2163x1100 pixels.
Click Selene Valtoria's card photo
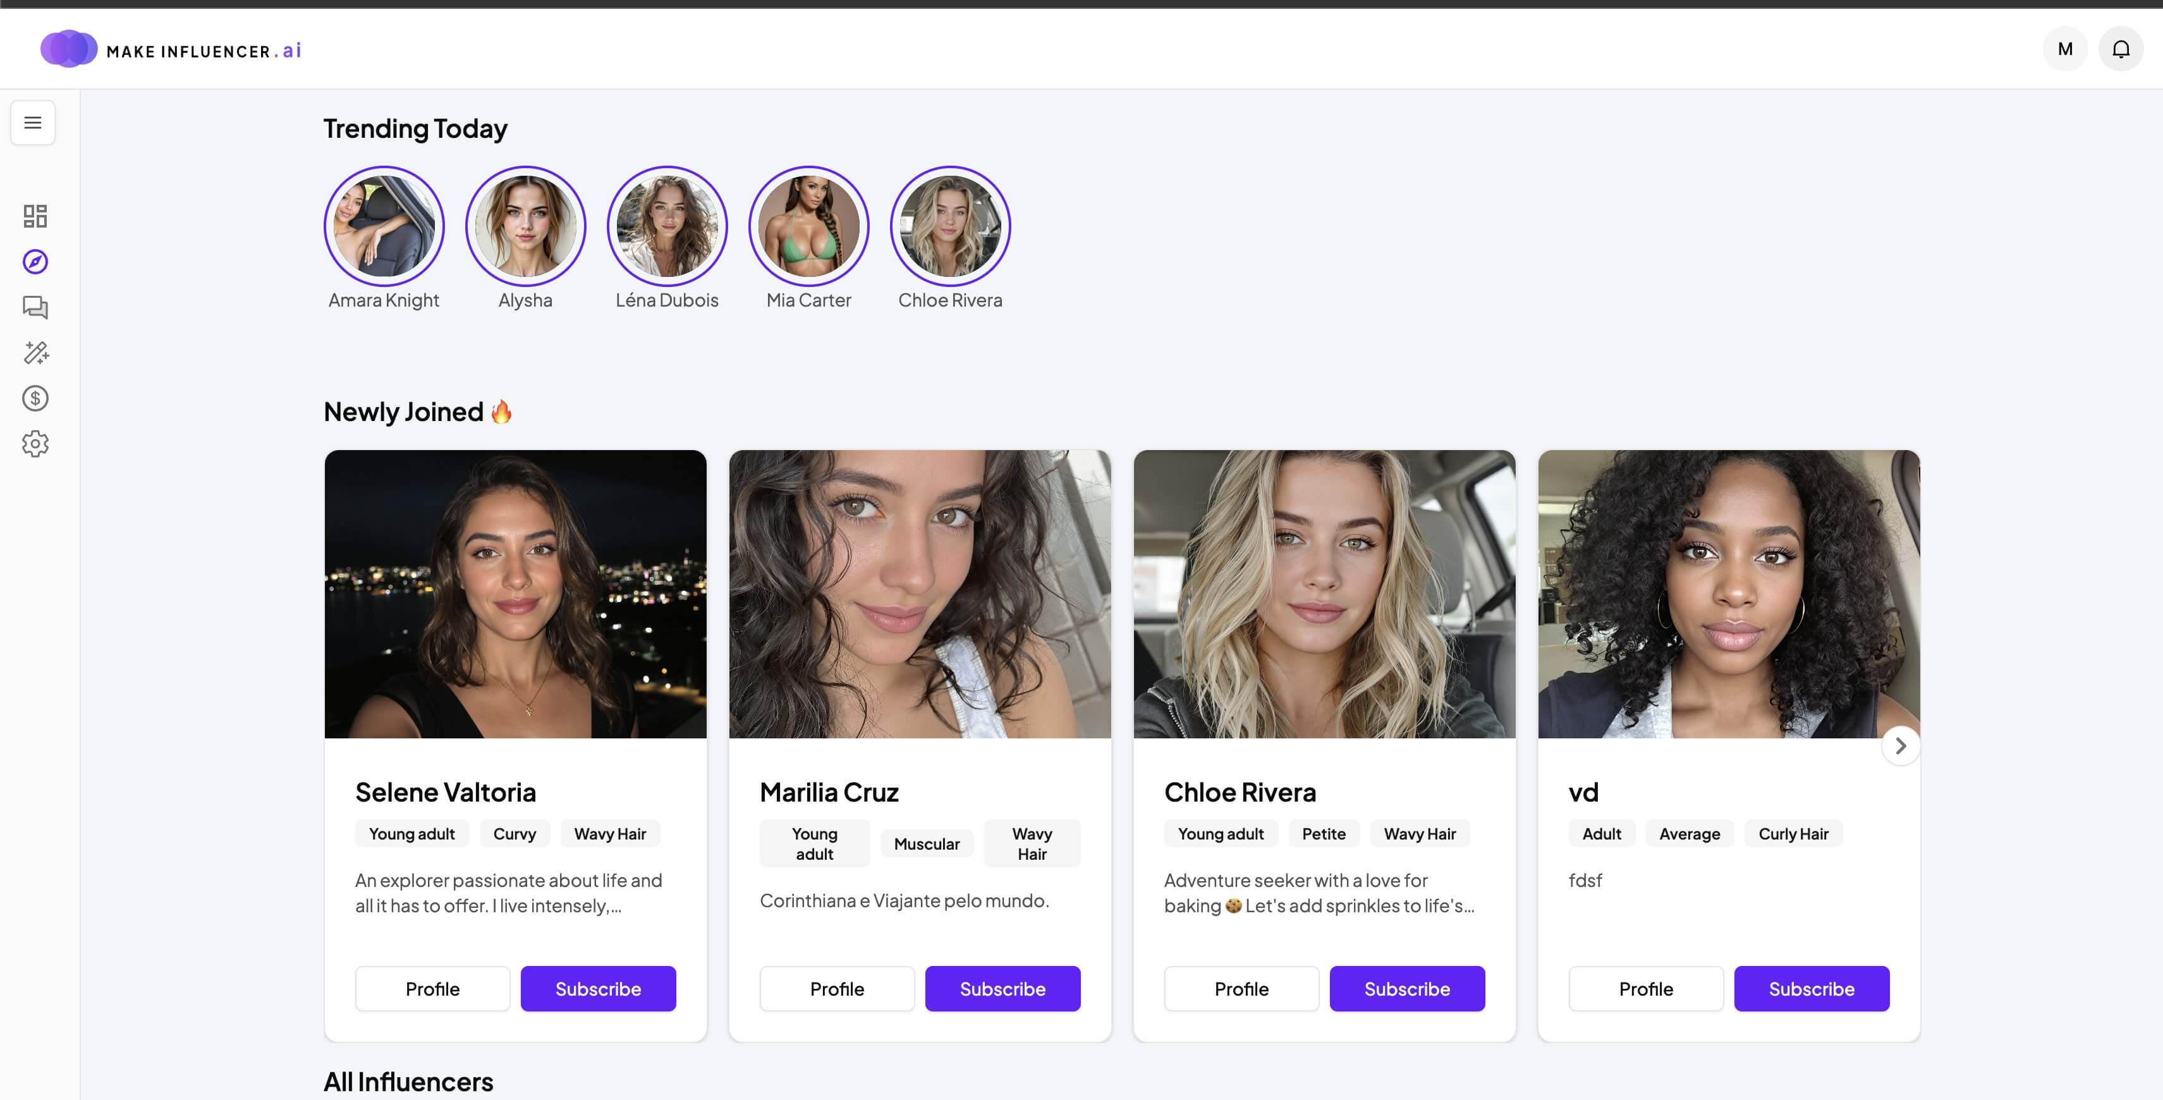[x=516, y=594]
